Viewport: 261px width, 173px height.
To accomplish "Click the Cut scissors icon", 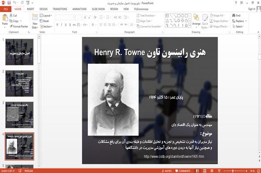I will tap(11, 16).
